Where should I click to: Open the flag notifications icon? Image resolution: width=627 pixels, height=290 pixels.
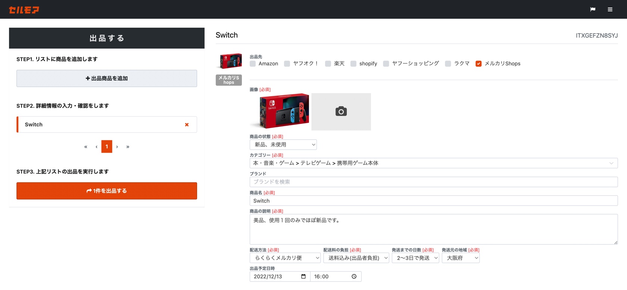[x=593, y=9]
